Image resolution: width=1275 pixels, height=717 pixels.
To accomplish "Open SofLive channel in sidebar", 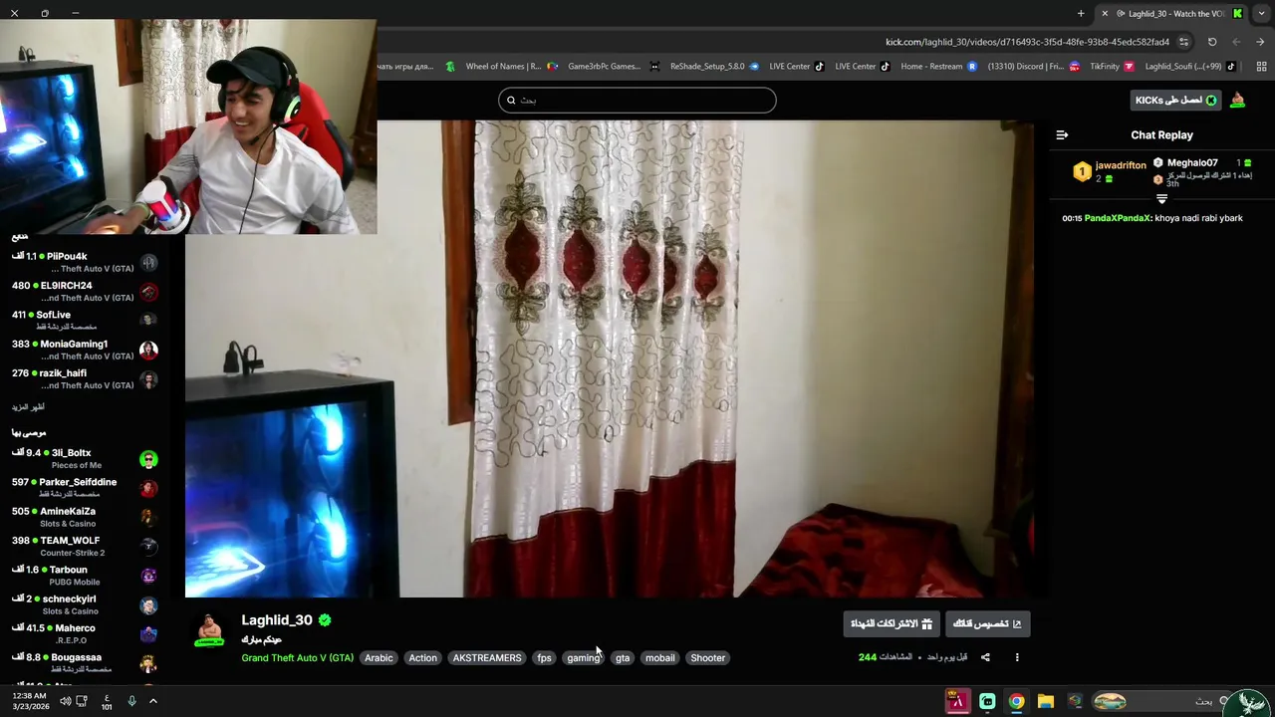I will tap(85, 320).
